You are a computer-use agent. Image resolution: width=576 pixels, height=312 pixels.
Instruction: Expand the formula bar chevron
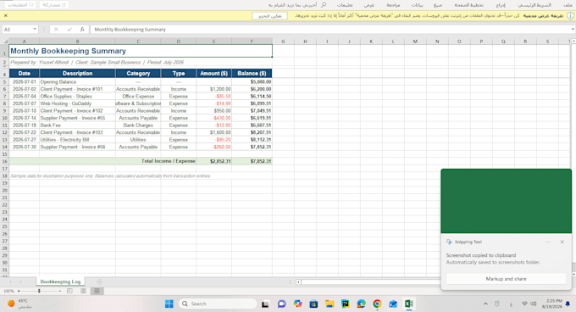[x=573, y=30]
